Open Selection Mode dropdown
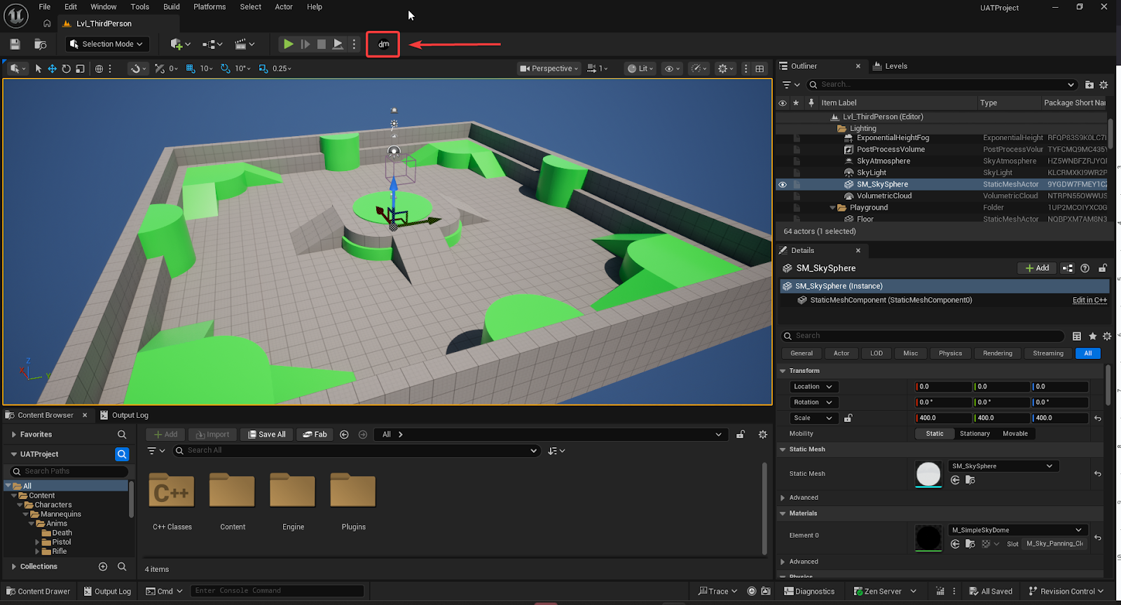The width and height of the screenshot is (1121, 605). pos(108,44)
